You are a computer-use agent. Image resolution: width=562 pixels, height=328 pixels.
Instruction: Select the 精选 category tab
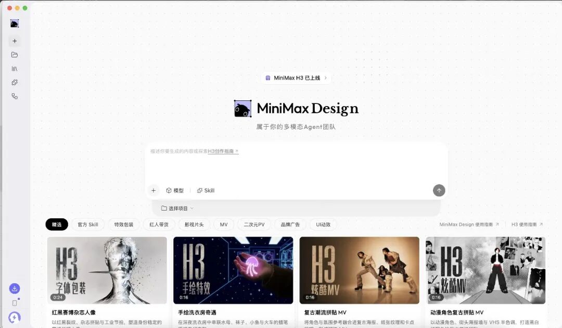57,225
